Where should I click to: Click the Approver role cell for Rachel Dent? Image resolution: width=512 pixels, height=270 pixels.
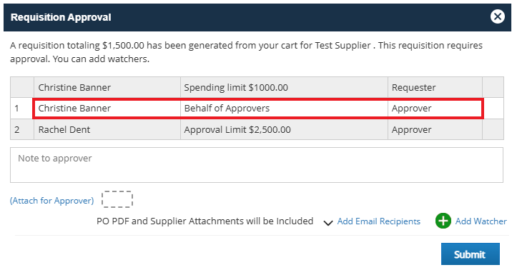(435, 129)
